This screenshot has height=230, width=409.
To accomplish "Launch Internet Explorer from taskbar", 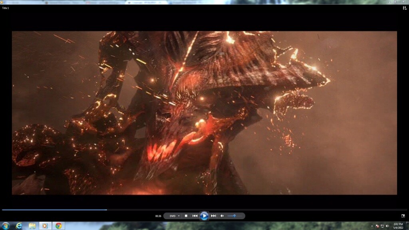I will click(19, 226).
